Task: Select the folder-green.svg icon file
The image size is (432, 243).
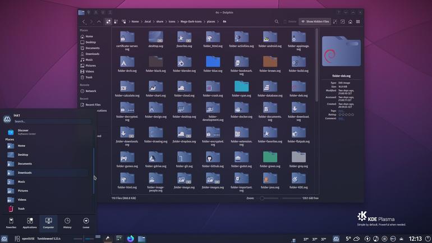Action: click(x=270, y=159)
